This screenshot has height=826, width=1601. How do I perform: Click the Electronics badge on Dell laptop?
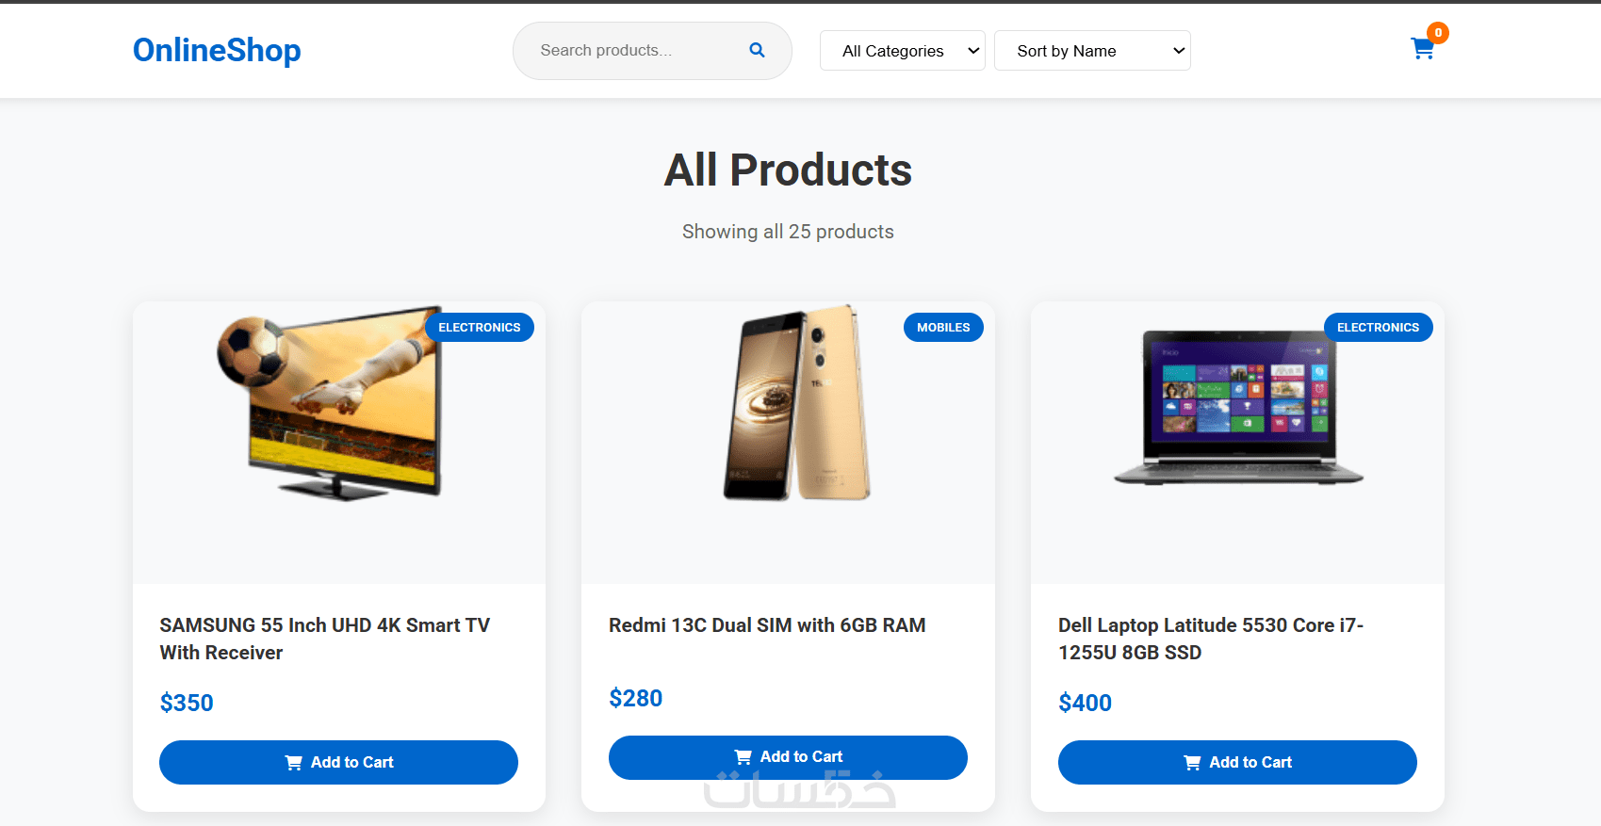click(x=1378, y=328)
